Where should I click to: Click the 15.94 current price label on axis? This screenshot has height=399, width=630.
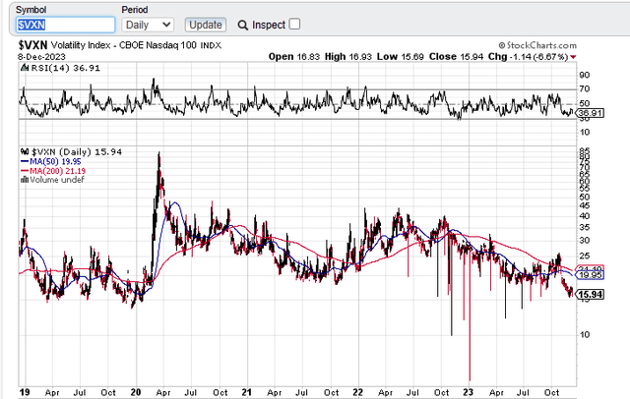click(x=590, y=295)
